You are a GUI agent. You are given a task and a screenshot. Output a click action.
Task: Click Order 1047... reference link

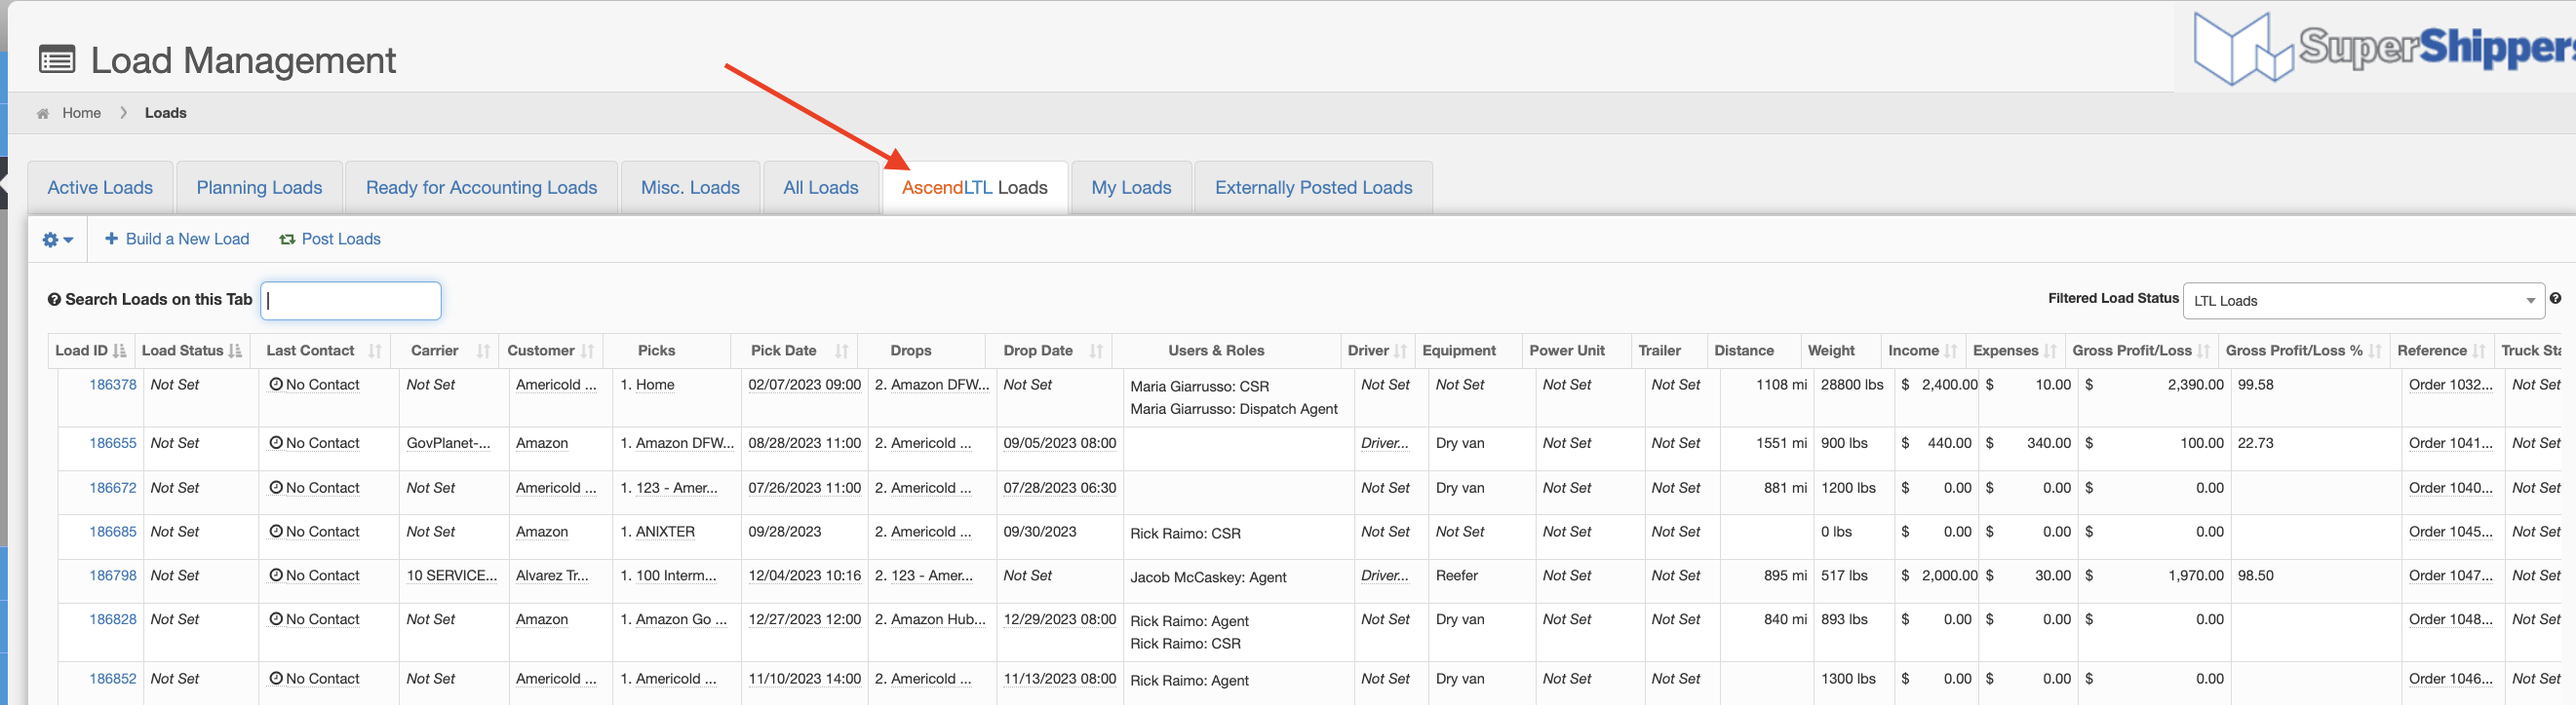[2450, 576]
